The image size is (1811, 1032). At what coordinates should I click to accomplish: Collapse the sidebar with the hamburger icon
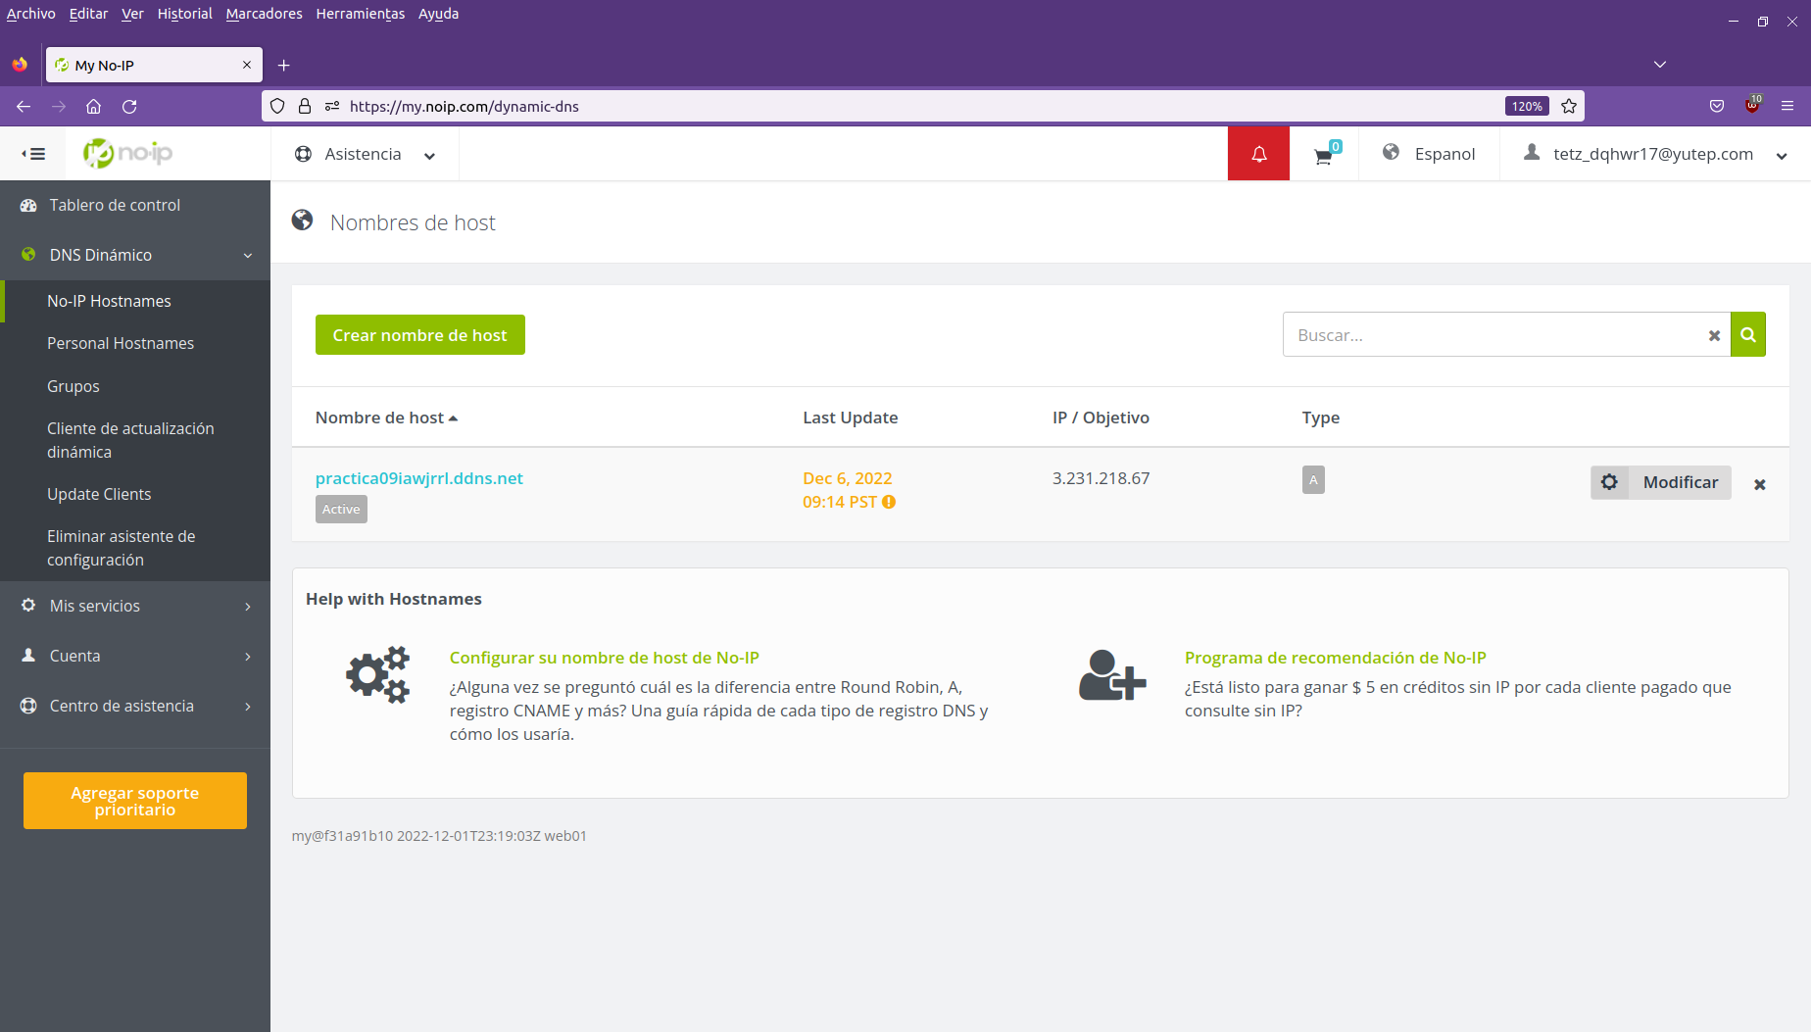point(33,154)
